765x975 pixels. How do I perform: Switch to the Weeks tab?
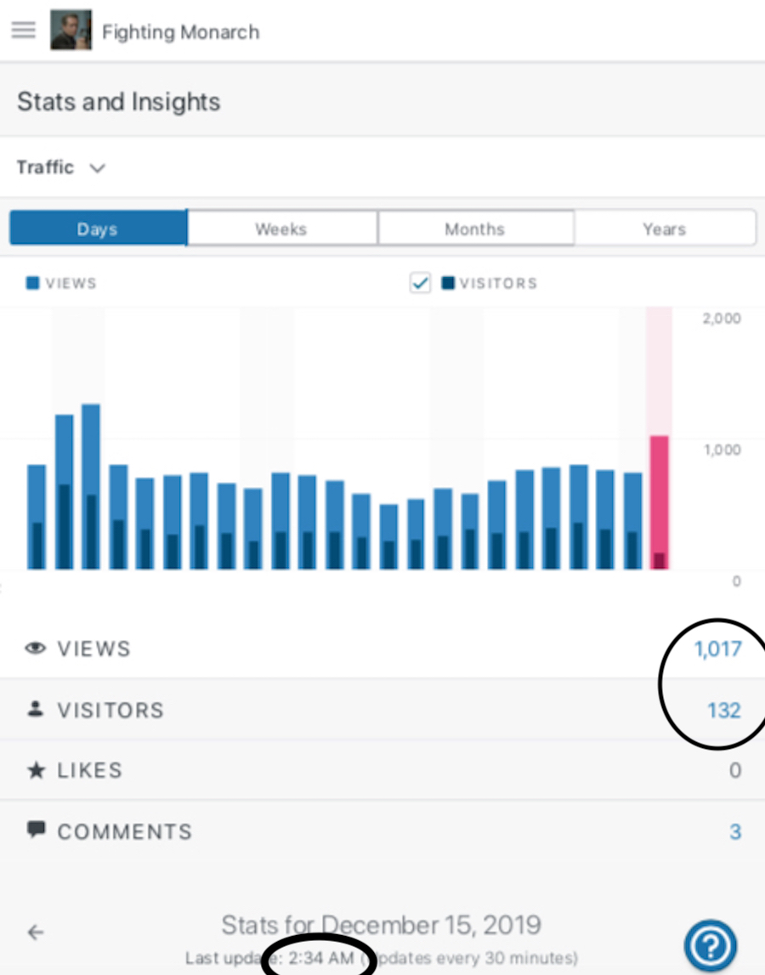click(x=281, y=228)
